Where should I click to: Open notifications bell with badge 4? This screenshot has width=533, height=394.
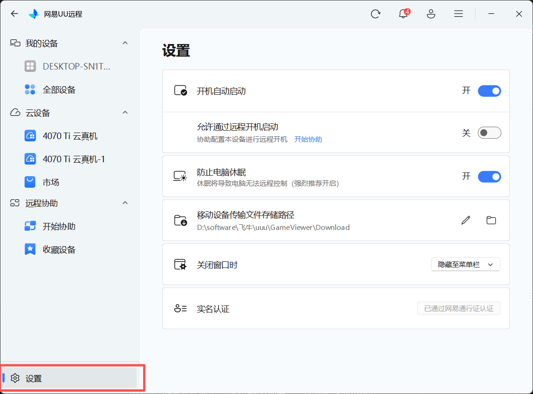point(404,13)
